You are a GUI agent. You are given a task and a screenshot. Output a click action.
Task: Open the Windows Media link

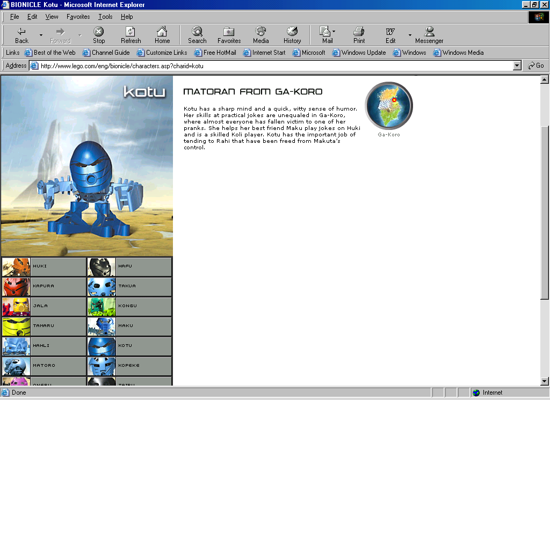(458, 53)
